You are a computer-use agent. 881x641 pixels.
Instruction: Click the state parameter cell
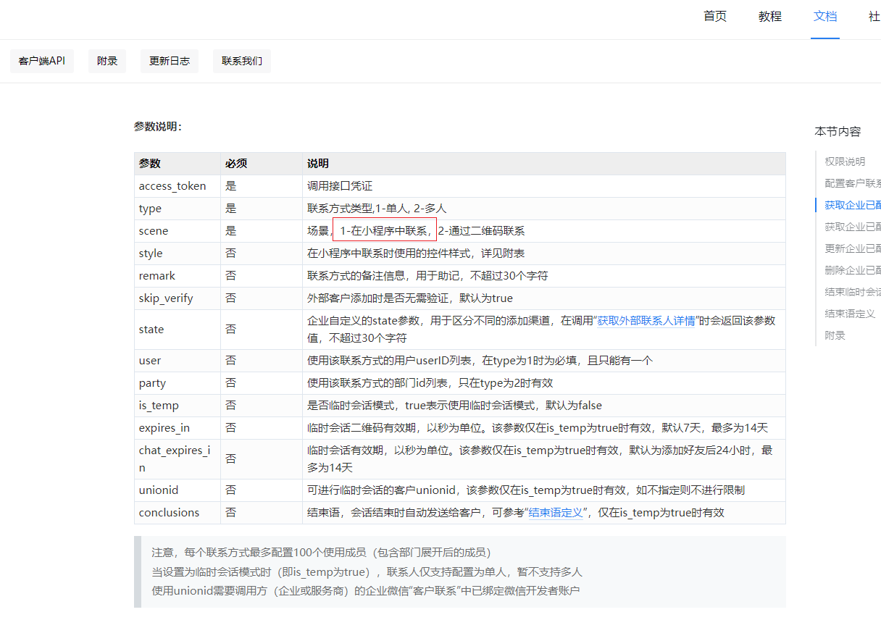click(178, 330)
